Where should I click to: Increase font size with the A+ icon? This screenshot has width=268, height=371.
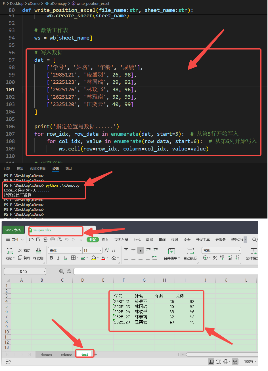click(x=106, y=250)
